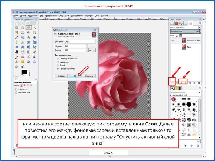Select the Heal tool
Image resolution: width=215 pixels, height=161 pixels.
click(x=23, y=62)
